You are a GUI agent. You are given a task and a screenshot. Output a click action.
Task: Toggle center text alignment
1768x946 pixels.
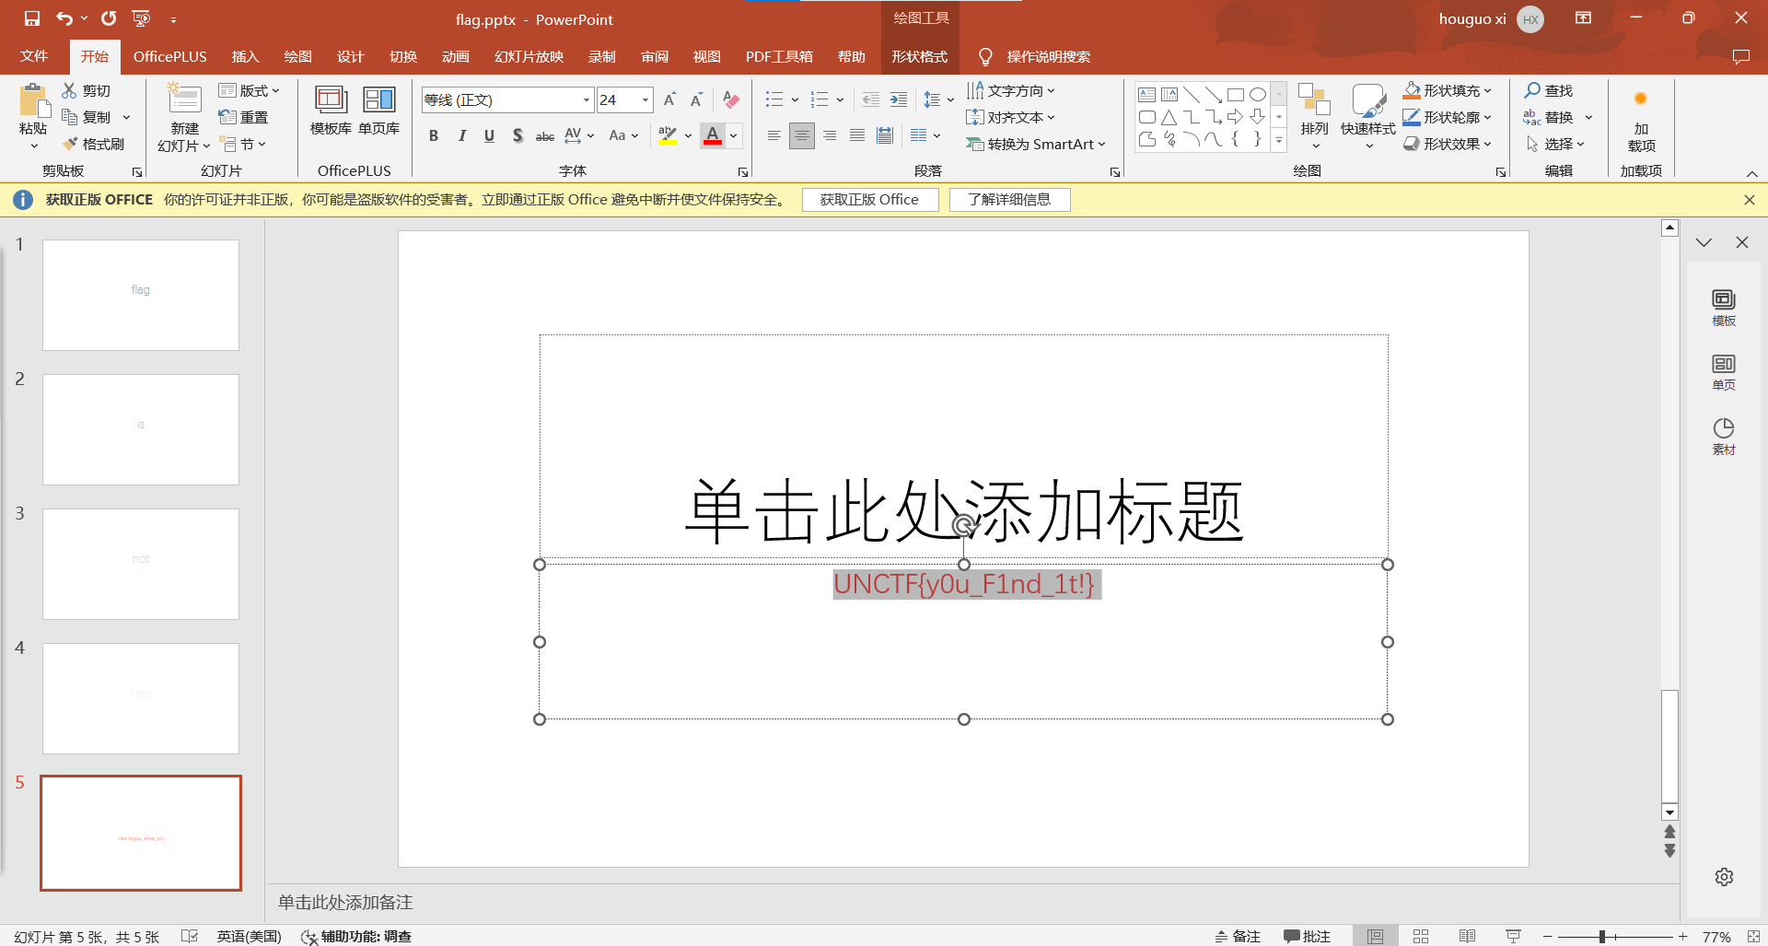802,135
